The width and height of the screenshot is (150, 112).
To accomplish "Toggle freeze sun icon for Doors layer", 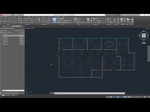I will (x=21, y=37).
